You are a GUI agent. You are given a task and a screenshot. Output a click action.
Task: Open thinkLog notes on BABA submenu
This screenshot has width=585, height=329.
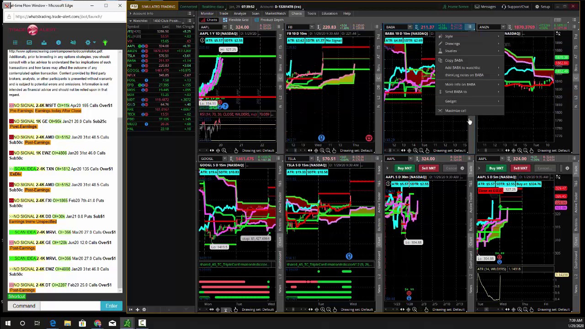pyautogui.click(x=469, y=75)
